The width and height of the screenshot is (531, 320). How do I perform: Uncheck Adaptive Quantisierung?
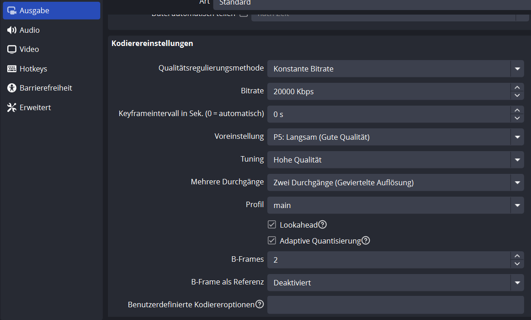coord(271,240)
